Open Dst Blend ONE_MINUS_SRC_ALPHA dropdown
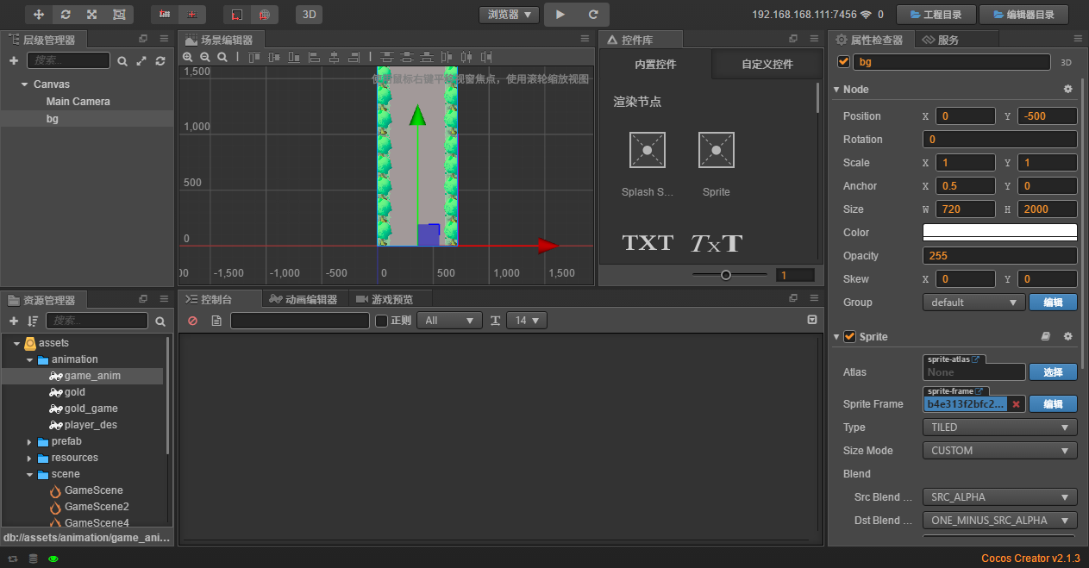The height and width of the screenshot is (568, 1089). pyautogui.click(x=999, y=521)
